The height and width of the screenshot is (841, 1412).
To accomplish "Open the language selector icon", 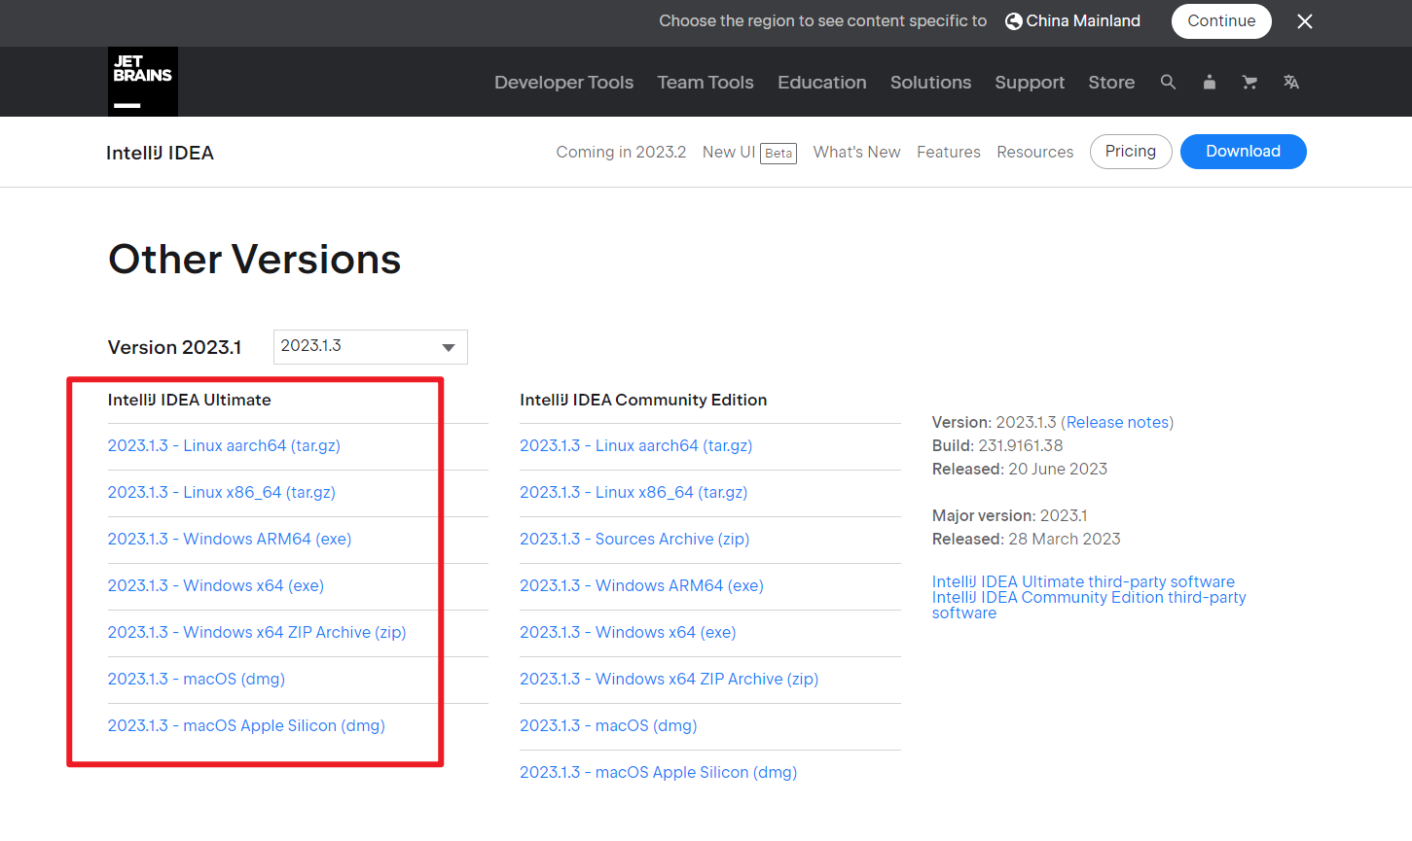I will pyautogui.click(x=1291, y=83).
